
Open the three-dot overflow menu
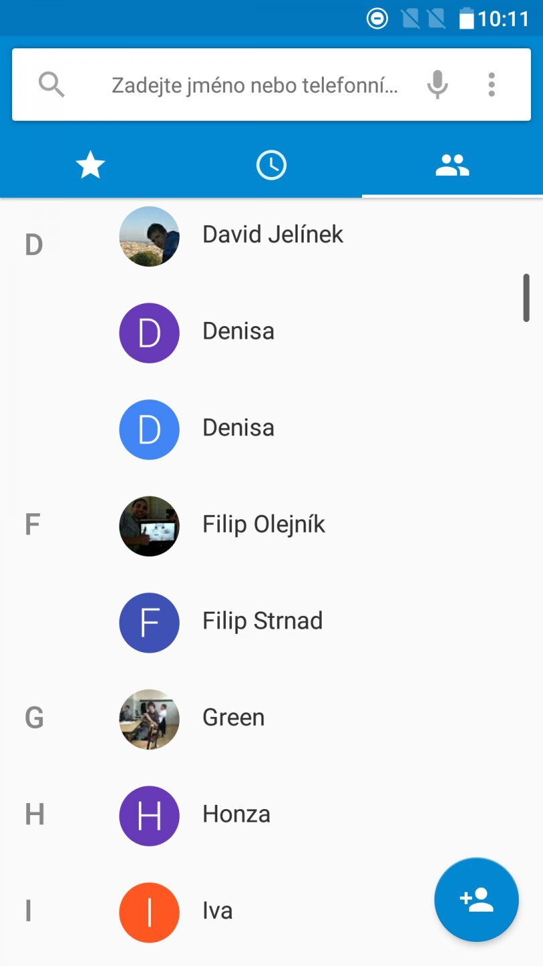pos(491,85)
